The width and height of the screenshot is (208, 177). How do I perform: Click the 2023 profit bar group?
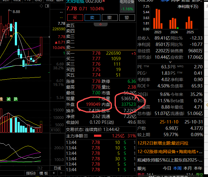click(x=158, y=19)
